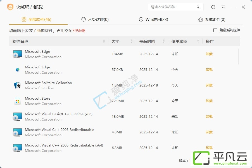
Task: Focus the software name search field
Action: 176,7
